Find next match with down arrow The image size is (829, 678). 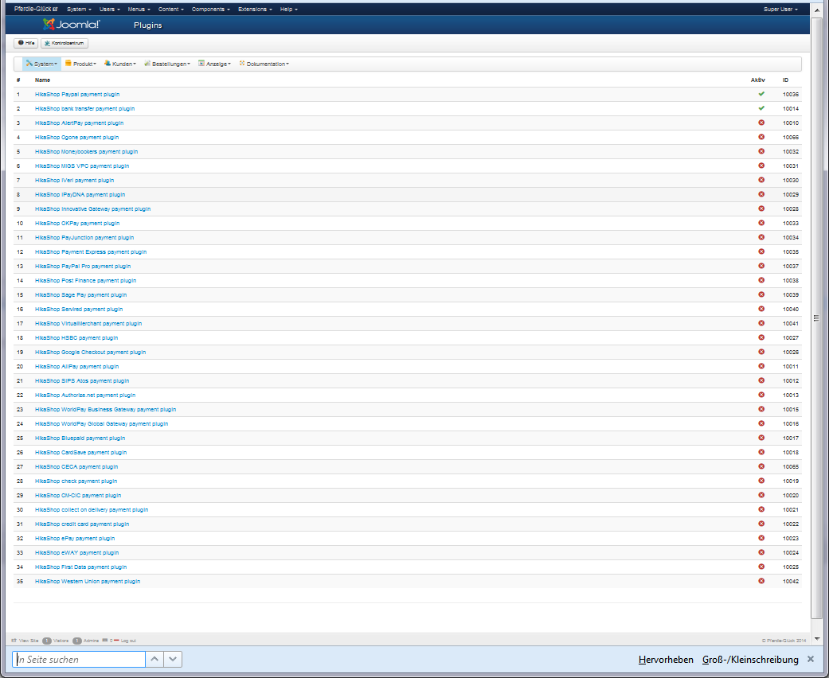173,659
